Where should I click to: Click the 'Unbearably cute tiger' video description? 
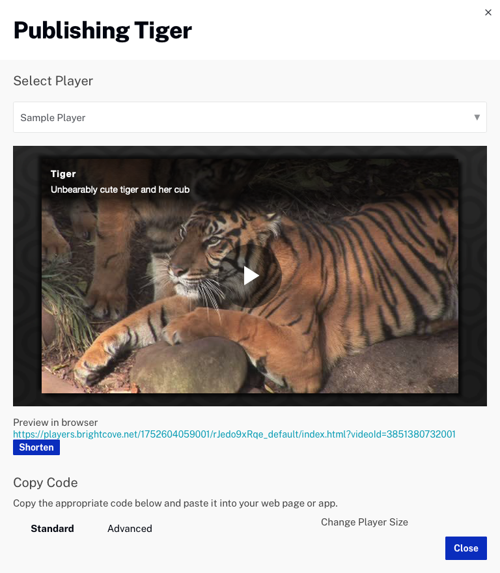(x=120, y=189)
